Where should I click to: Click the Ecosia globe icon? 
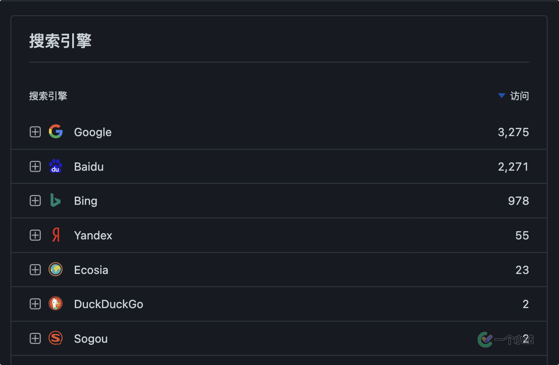coord(56,270)
